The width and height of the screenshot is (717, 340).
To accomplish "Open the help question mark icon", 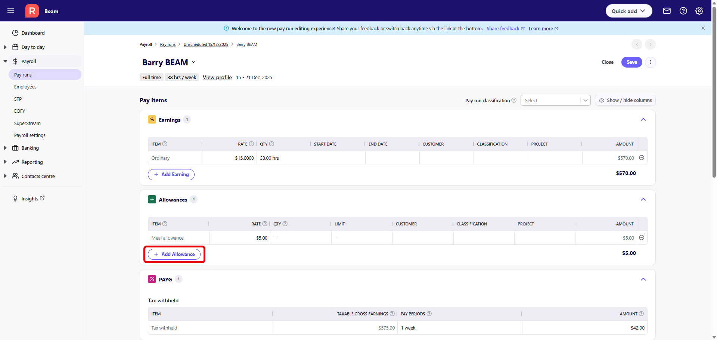I will coord(683,11).
